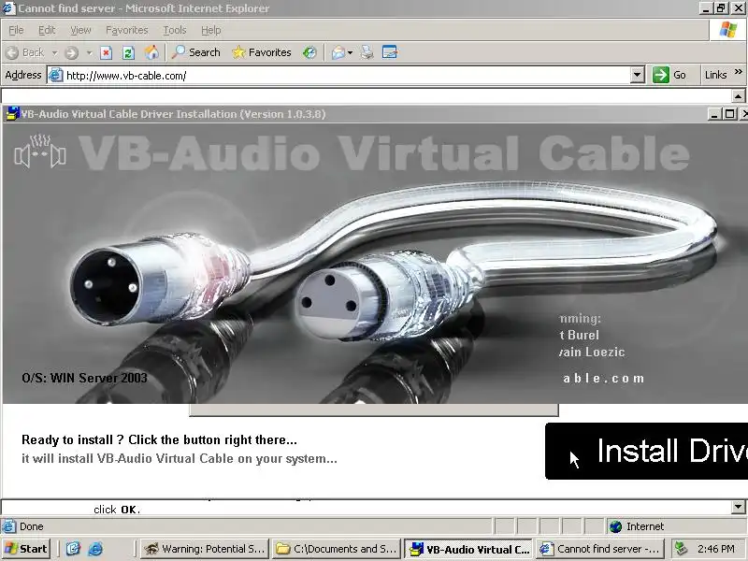Screen dimensions: 748x561
Task: Open the Favorites menu
Action: tap(127, 30)
